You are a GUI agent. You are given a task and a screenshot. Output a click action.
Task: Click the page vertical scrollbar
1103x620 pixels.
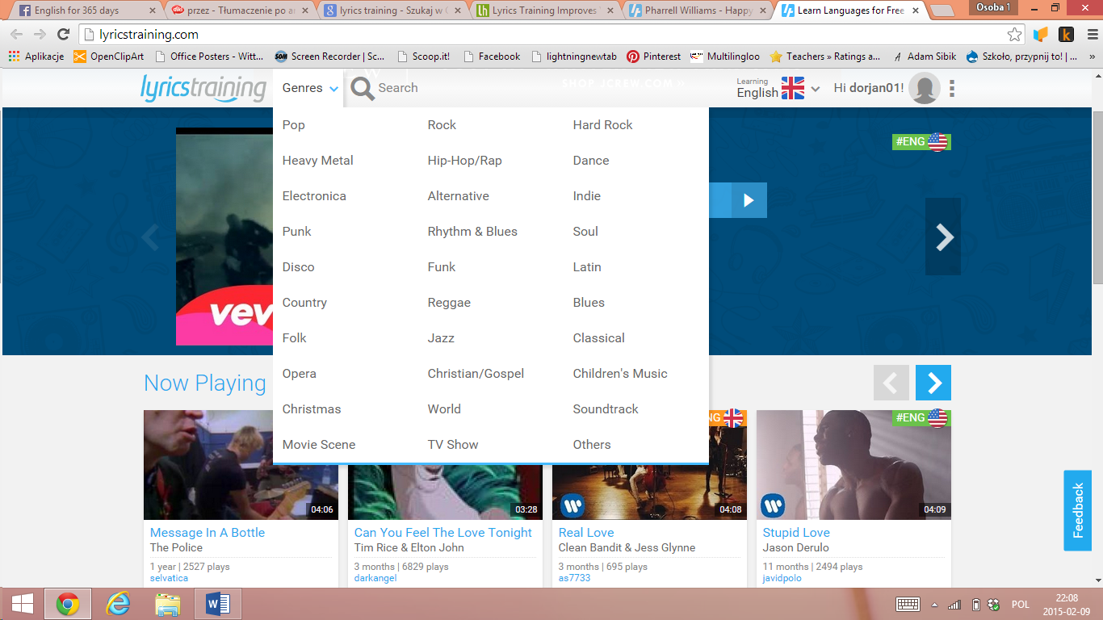click(1097, 198)
